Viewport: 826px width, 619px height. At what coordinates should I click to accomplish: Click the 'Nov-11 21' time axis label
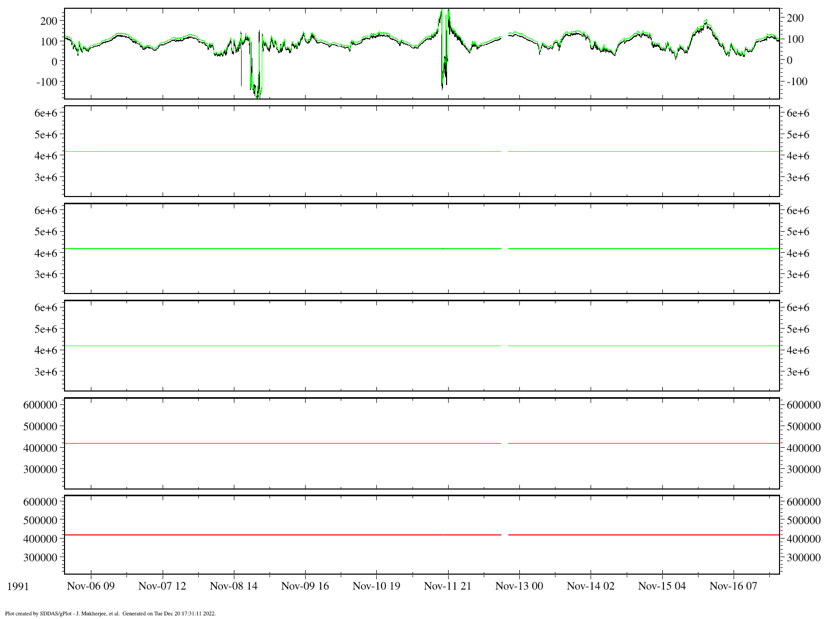tap(448, 587)
